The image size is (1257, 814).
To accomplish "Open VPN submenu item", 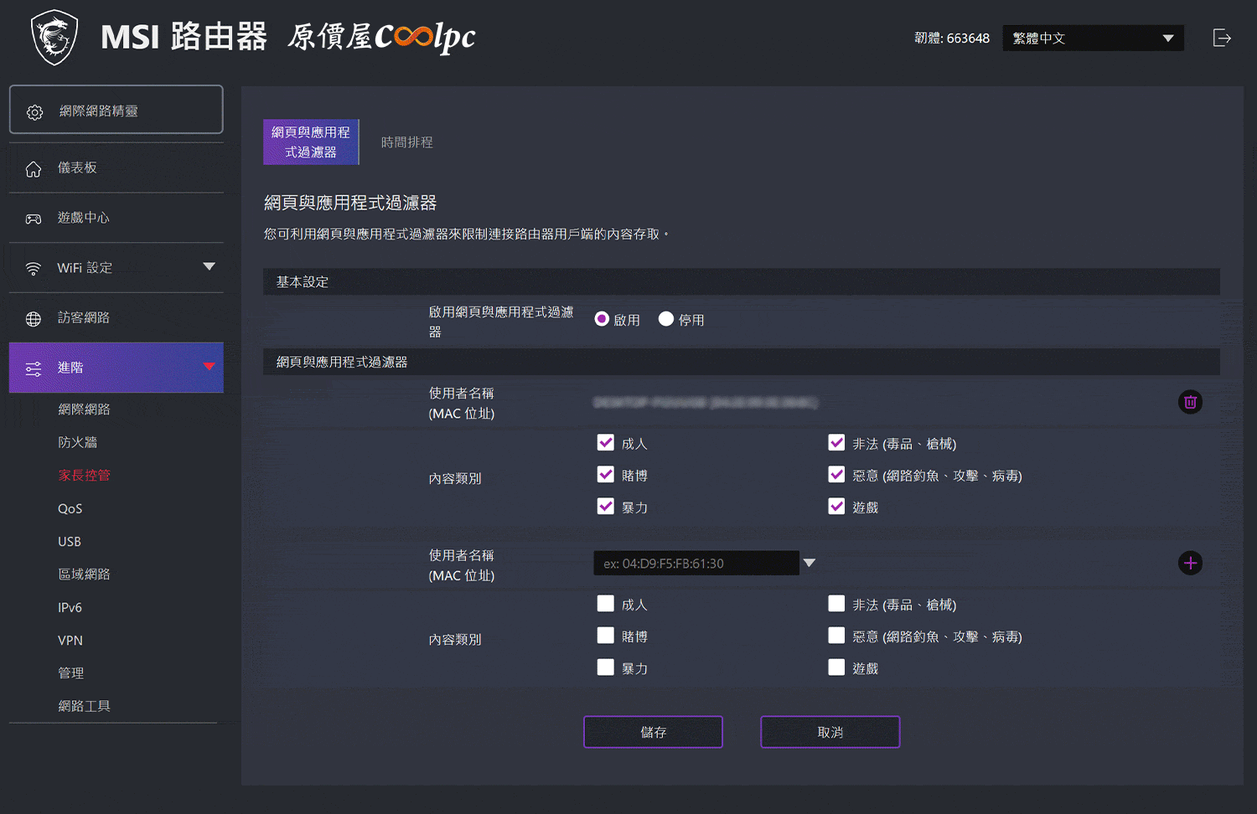I will 70,641.
